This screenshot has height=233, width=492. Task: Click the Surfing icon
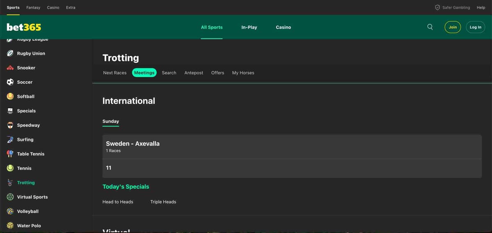coord(10,139)
